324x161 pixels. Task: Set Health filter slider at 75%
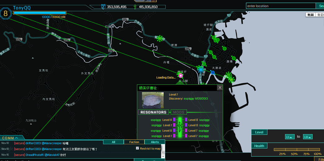click(x=308, y=150)
